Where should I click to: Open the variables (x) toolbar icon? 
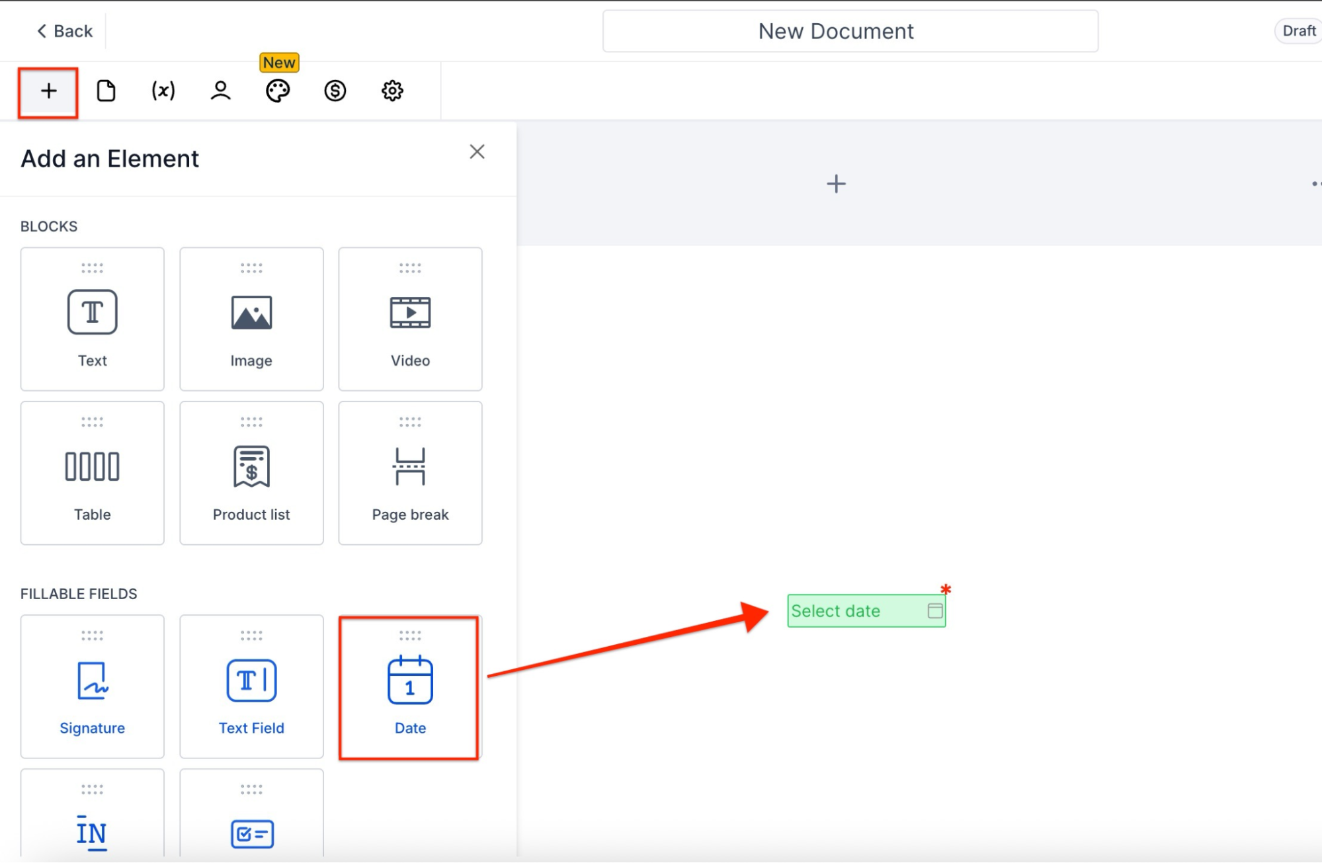(163, 91)
